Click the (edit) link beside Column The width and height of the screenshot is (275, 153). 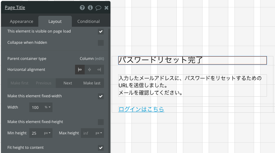click(100, 59)
